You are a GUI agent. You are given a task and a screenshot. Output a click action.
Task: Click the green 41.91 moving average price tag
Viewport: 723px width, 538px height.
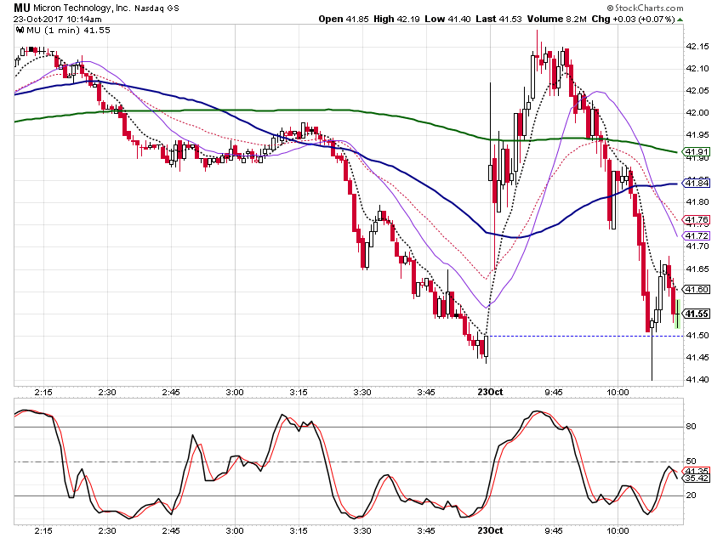(697, 151)
